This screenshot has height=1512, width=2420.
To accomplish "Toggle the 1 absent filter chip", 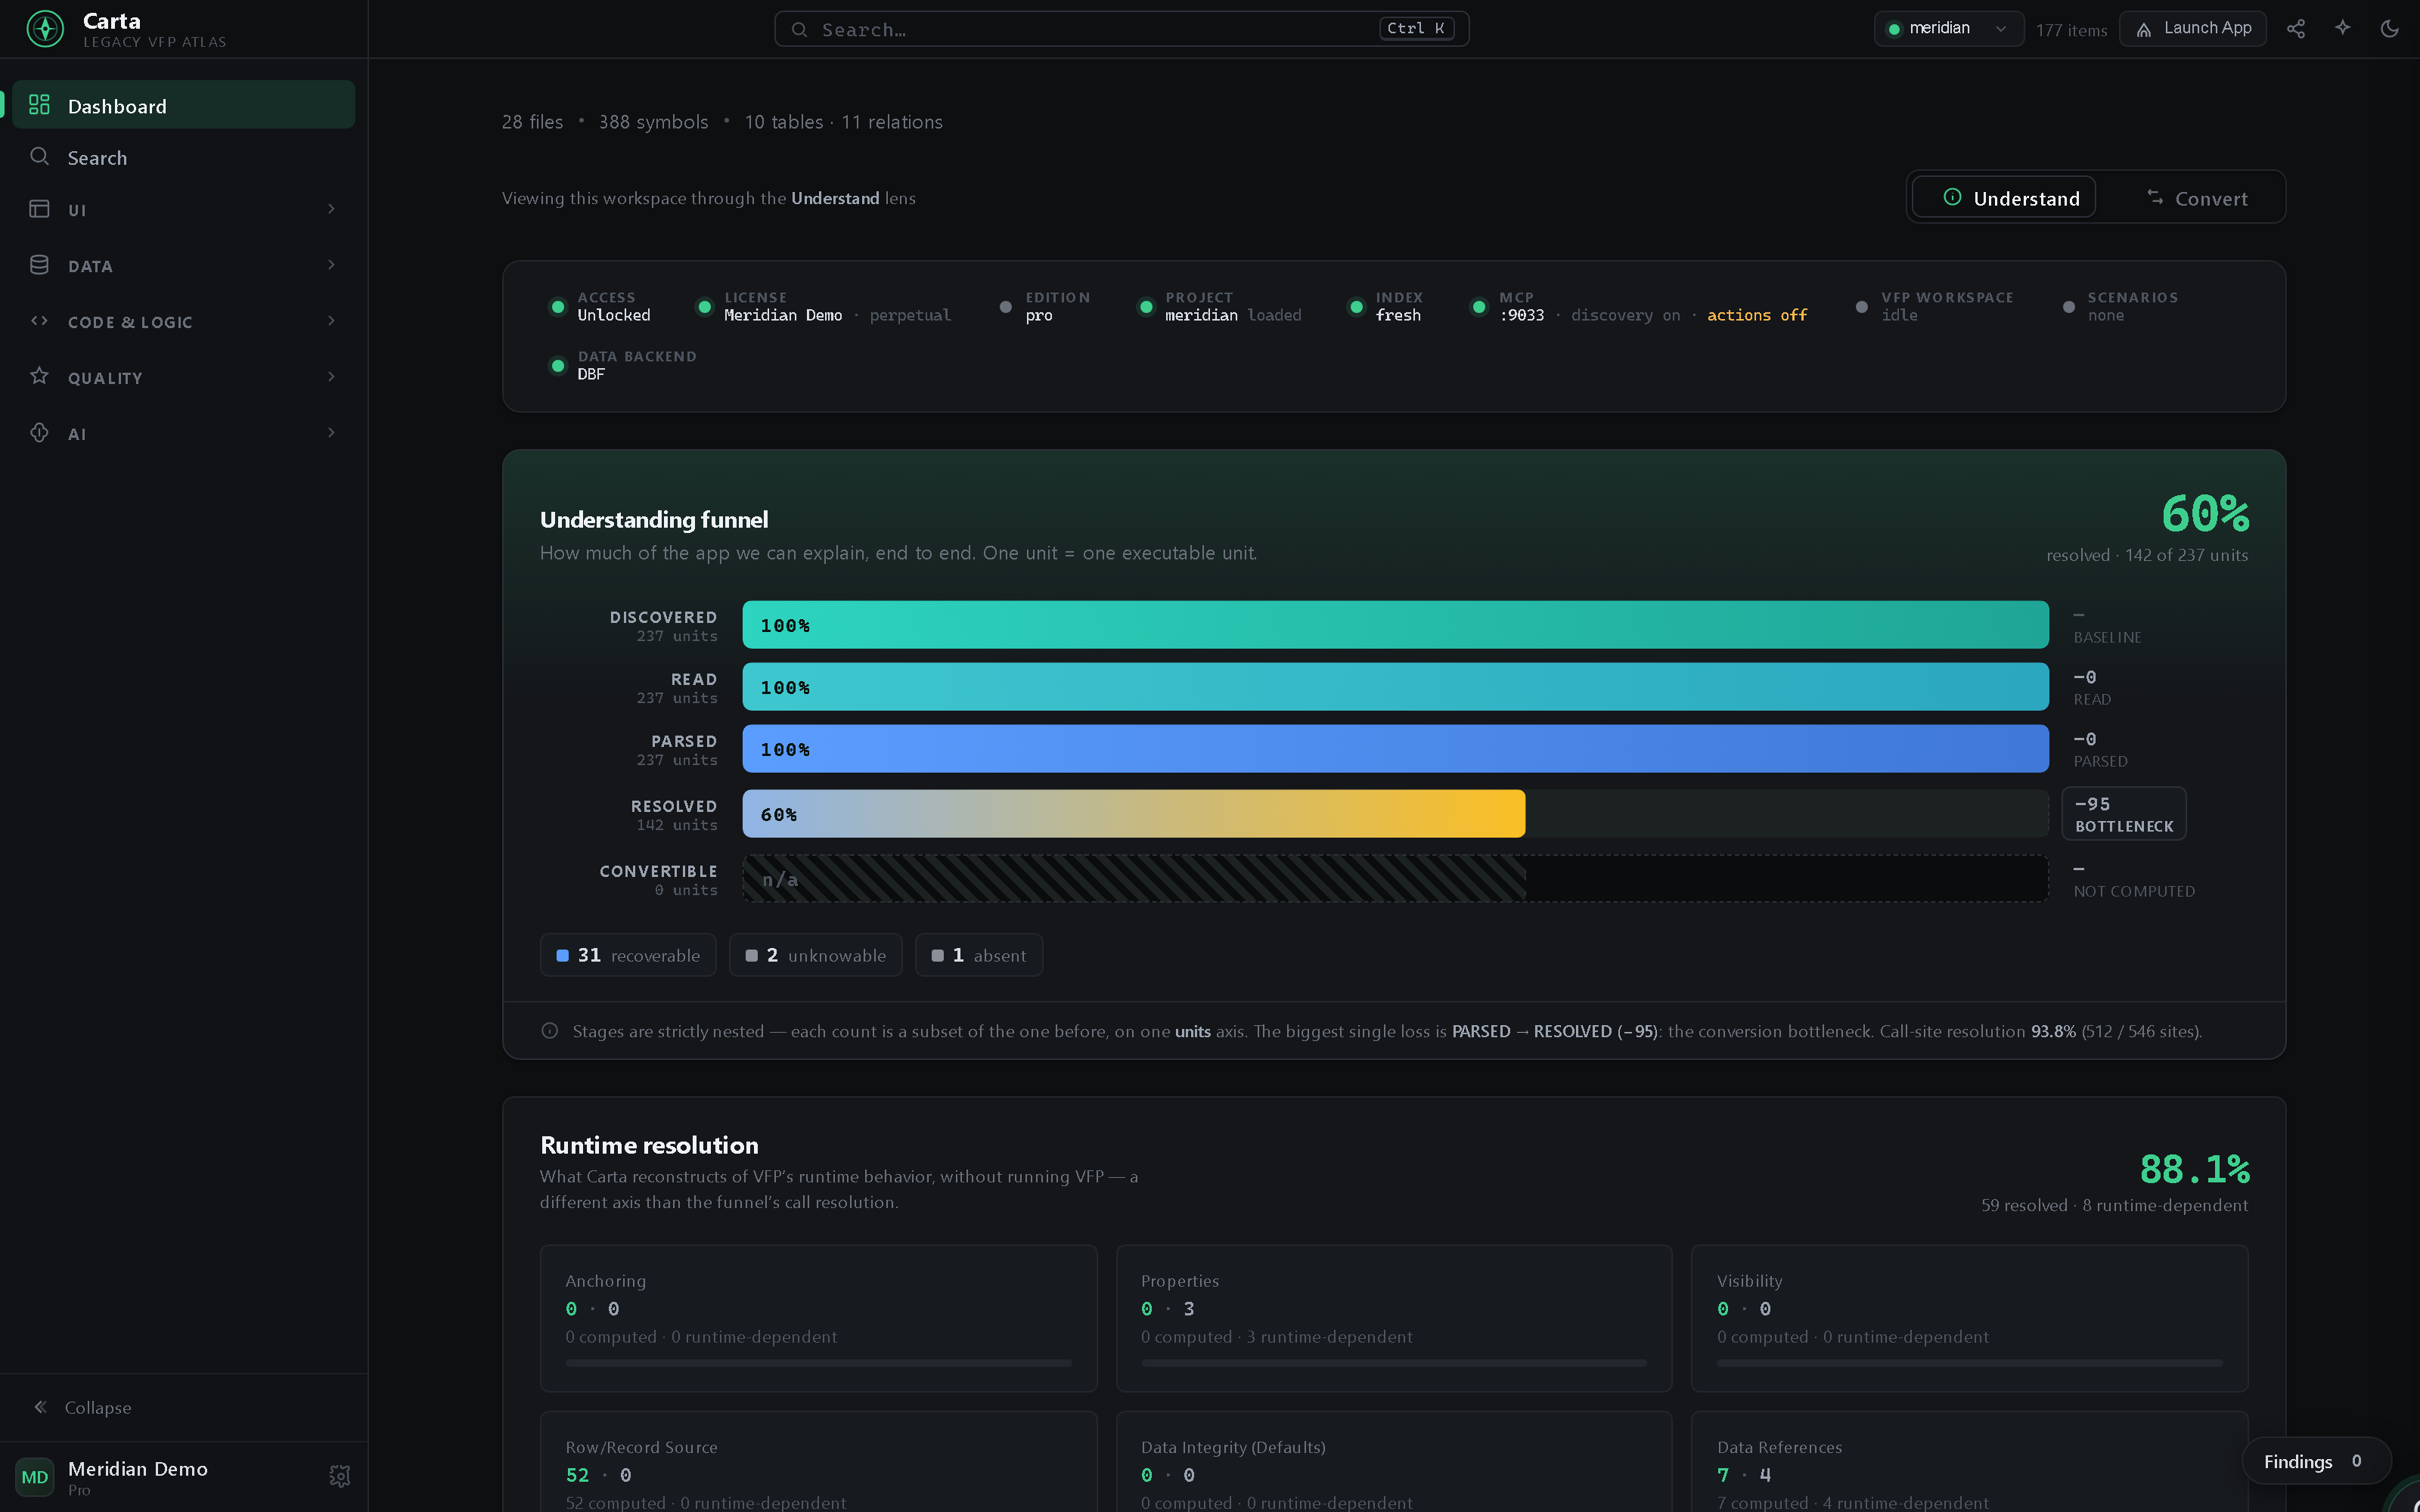I will 979,955.
